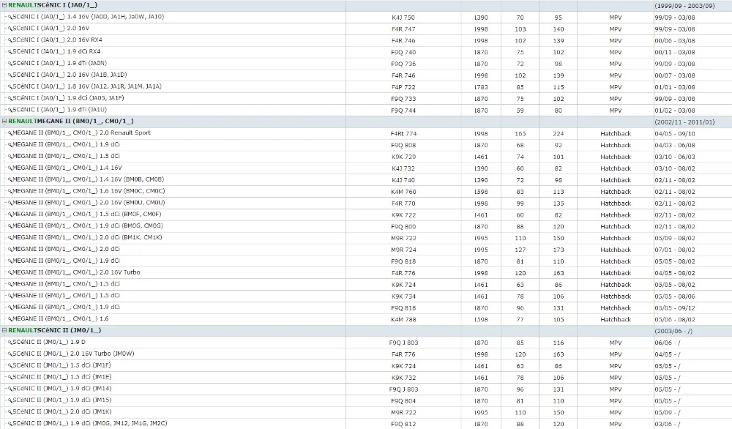The image size is (732, 429).
Task: Click date range (2003/06 - /)
Action: click(673, 331)
